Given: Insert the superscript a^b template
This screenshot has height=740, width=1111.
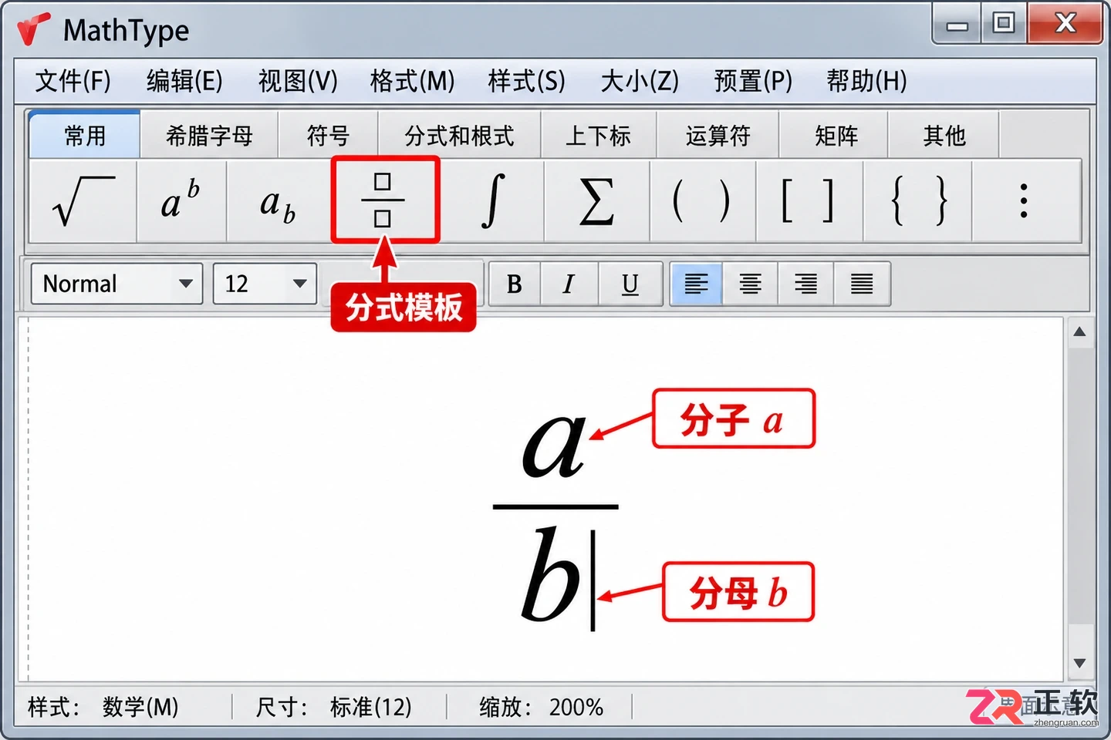Looking at the screenshot, I should click(x=181, y=201).
